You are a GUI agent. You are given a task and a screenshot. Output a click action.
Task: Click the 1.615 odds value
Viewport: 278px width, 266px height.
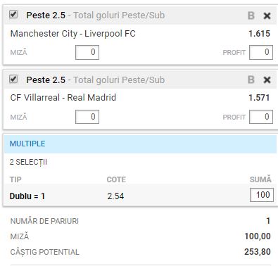[260, 34]
